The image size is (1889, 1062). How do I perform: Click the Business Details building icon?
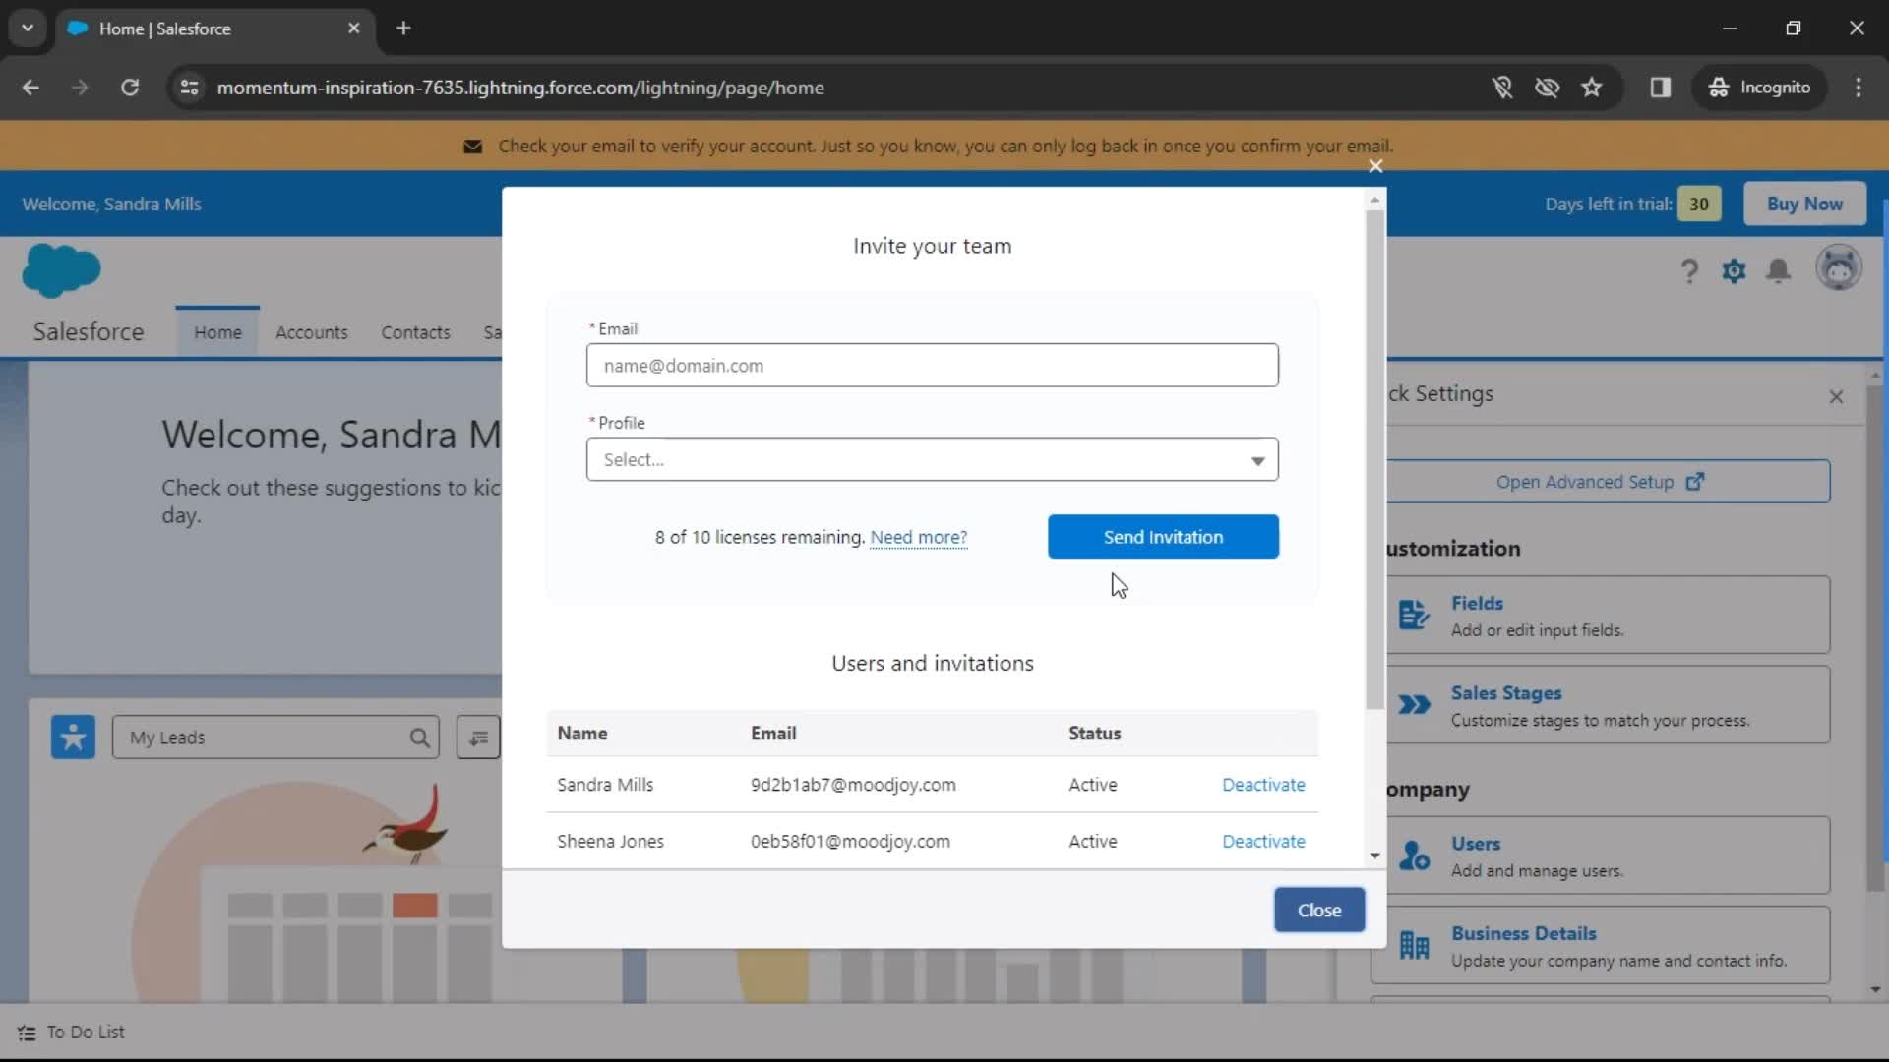(x=1414, y=946)
